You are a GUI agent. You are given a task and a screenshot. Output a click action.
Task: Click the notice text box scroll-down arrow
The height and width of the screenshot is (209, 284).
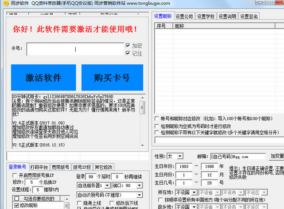pos(143,145)
